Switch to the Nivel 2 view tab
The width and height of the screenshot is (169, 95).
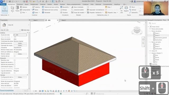(x=64, y=20)
